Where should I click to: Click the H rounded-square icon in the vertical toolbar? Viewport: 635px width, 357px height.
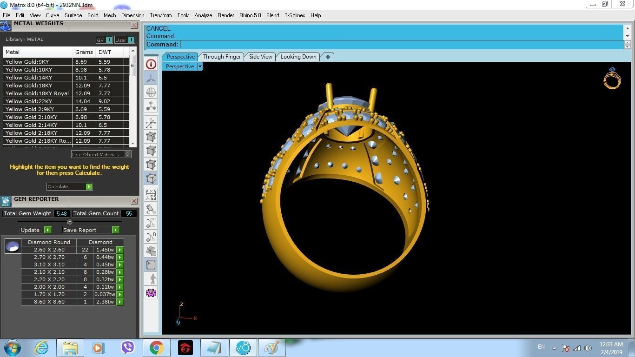pyautogui.click(x=151, y=265)
